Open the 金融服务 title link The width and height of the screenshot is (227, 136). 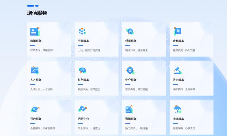point(178,41)
